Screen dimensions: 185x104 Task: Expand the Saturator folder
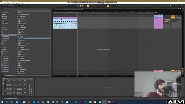point(18,73)
